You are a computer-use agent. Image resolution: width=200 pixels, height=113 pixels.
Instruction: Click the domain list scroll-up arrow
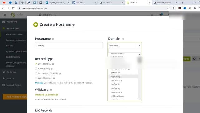tap(139, 55)
